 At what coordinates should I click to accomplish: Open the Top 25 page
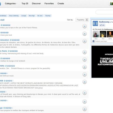coord(25,4)
